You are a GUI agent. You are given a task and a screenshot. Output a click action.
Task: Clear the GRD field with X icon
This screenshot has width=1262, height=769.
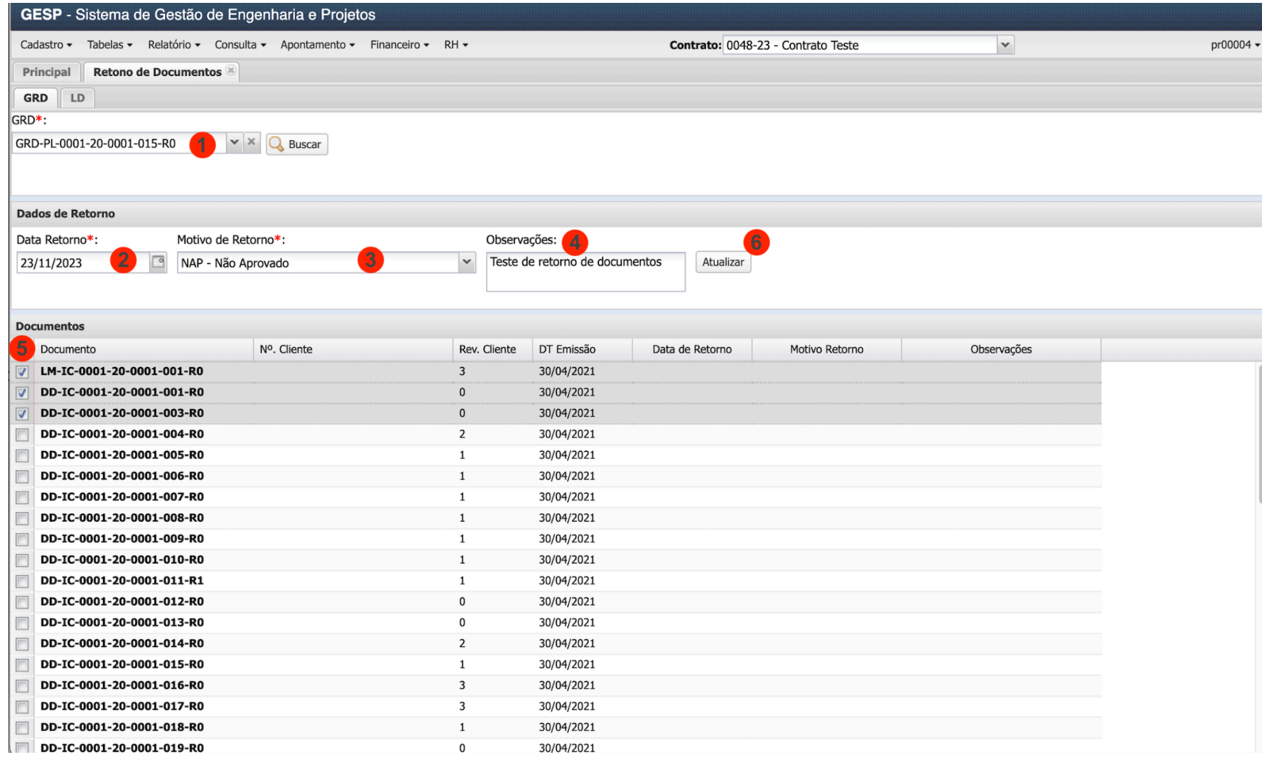pyautogui.click(x=251, y=142)
